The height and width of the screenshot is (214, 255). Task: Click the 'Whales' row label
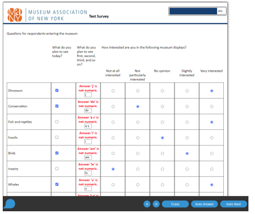pyautogui.click(x=14, y=185)
